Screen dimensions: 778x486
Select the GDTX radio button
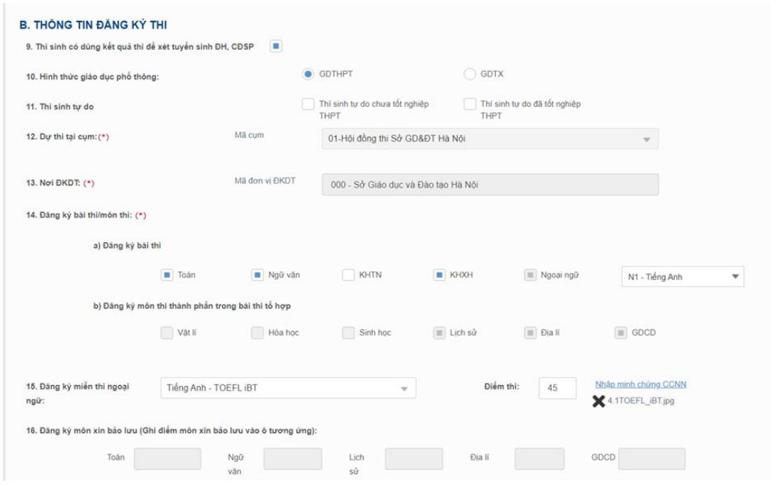click(x=470, y=74)
